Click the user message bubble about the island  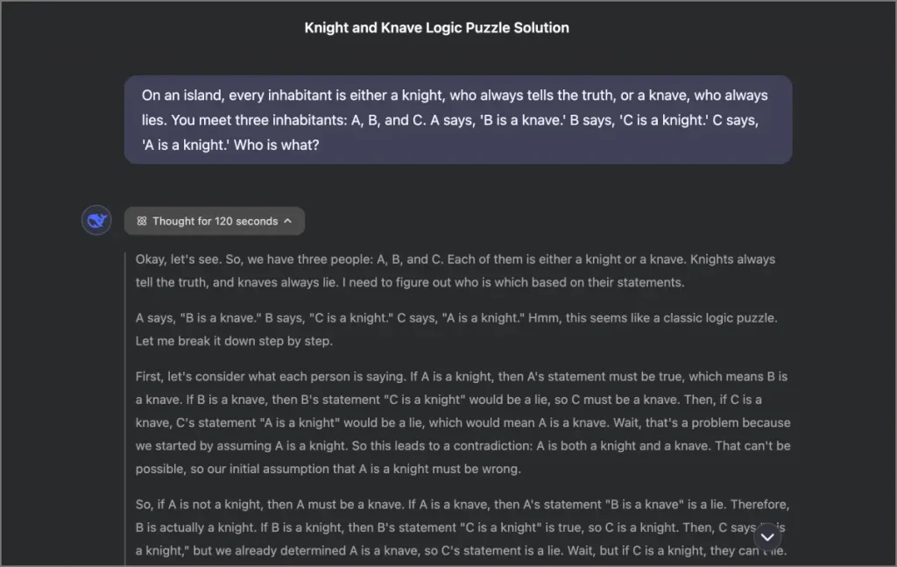coord(457,120)
